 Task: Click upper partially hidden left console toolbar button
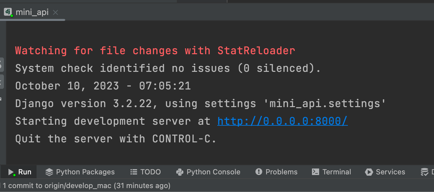pyautogui.click(x=1, y=64)
